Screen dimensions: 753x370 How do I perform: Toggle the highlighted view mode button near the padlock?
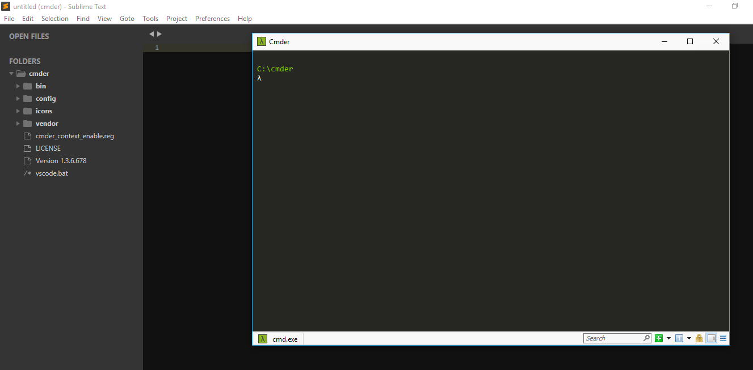(x=711, y=338)
